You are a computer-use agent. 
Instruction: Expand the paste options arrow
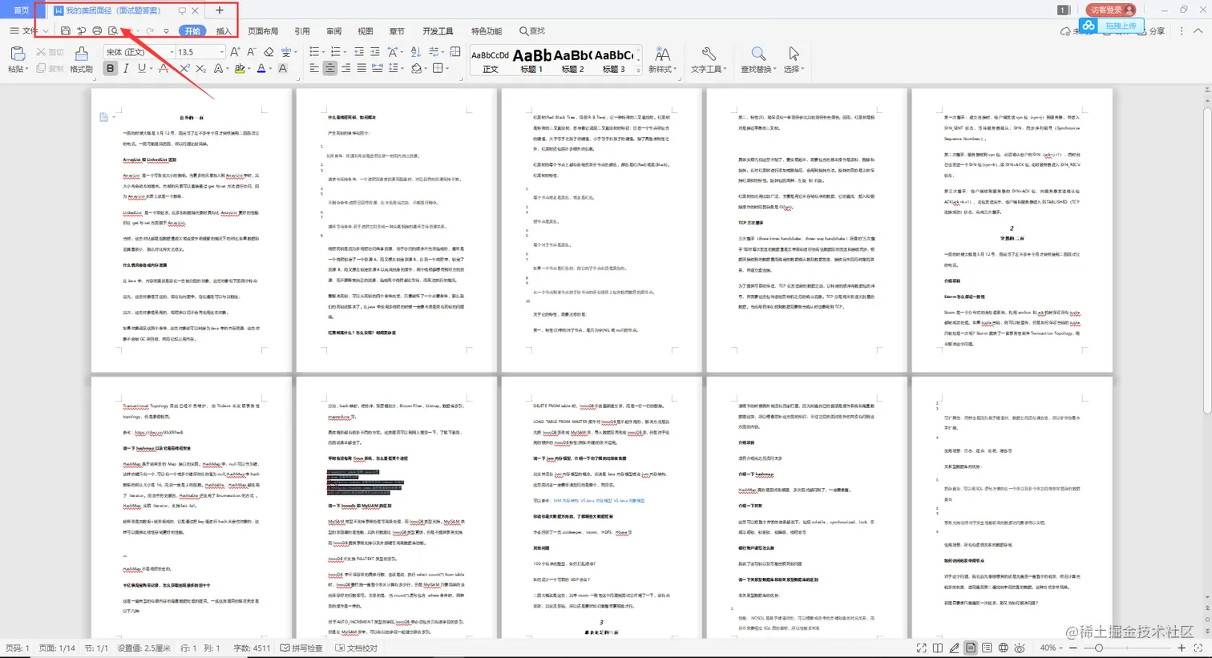(x=26, y=69)
